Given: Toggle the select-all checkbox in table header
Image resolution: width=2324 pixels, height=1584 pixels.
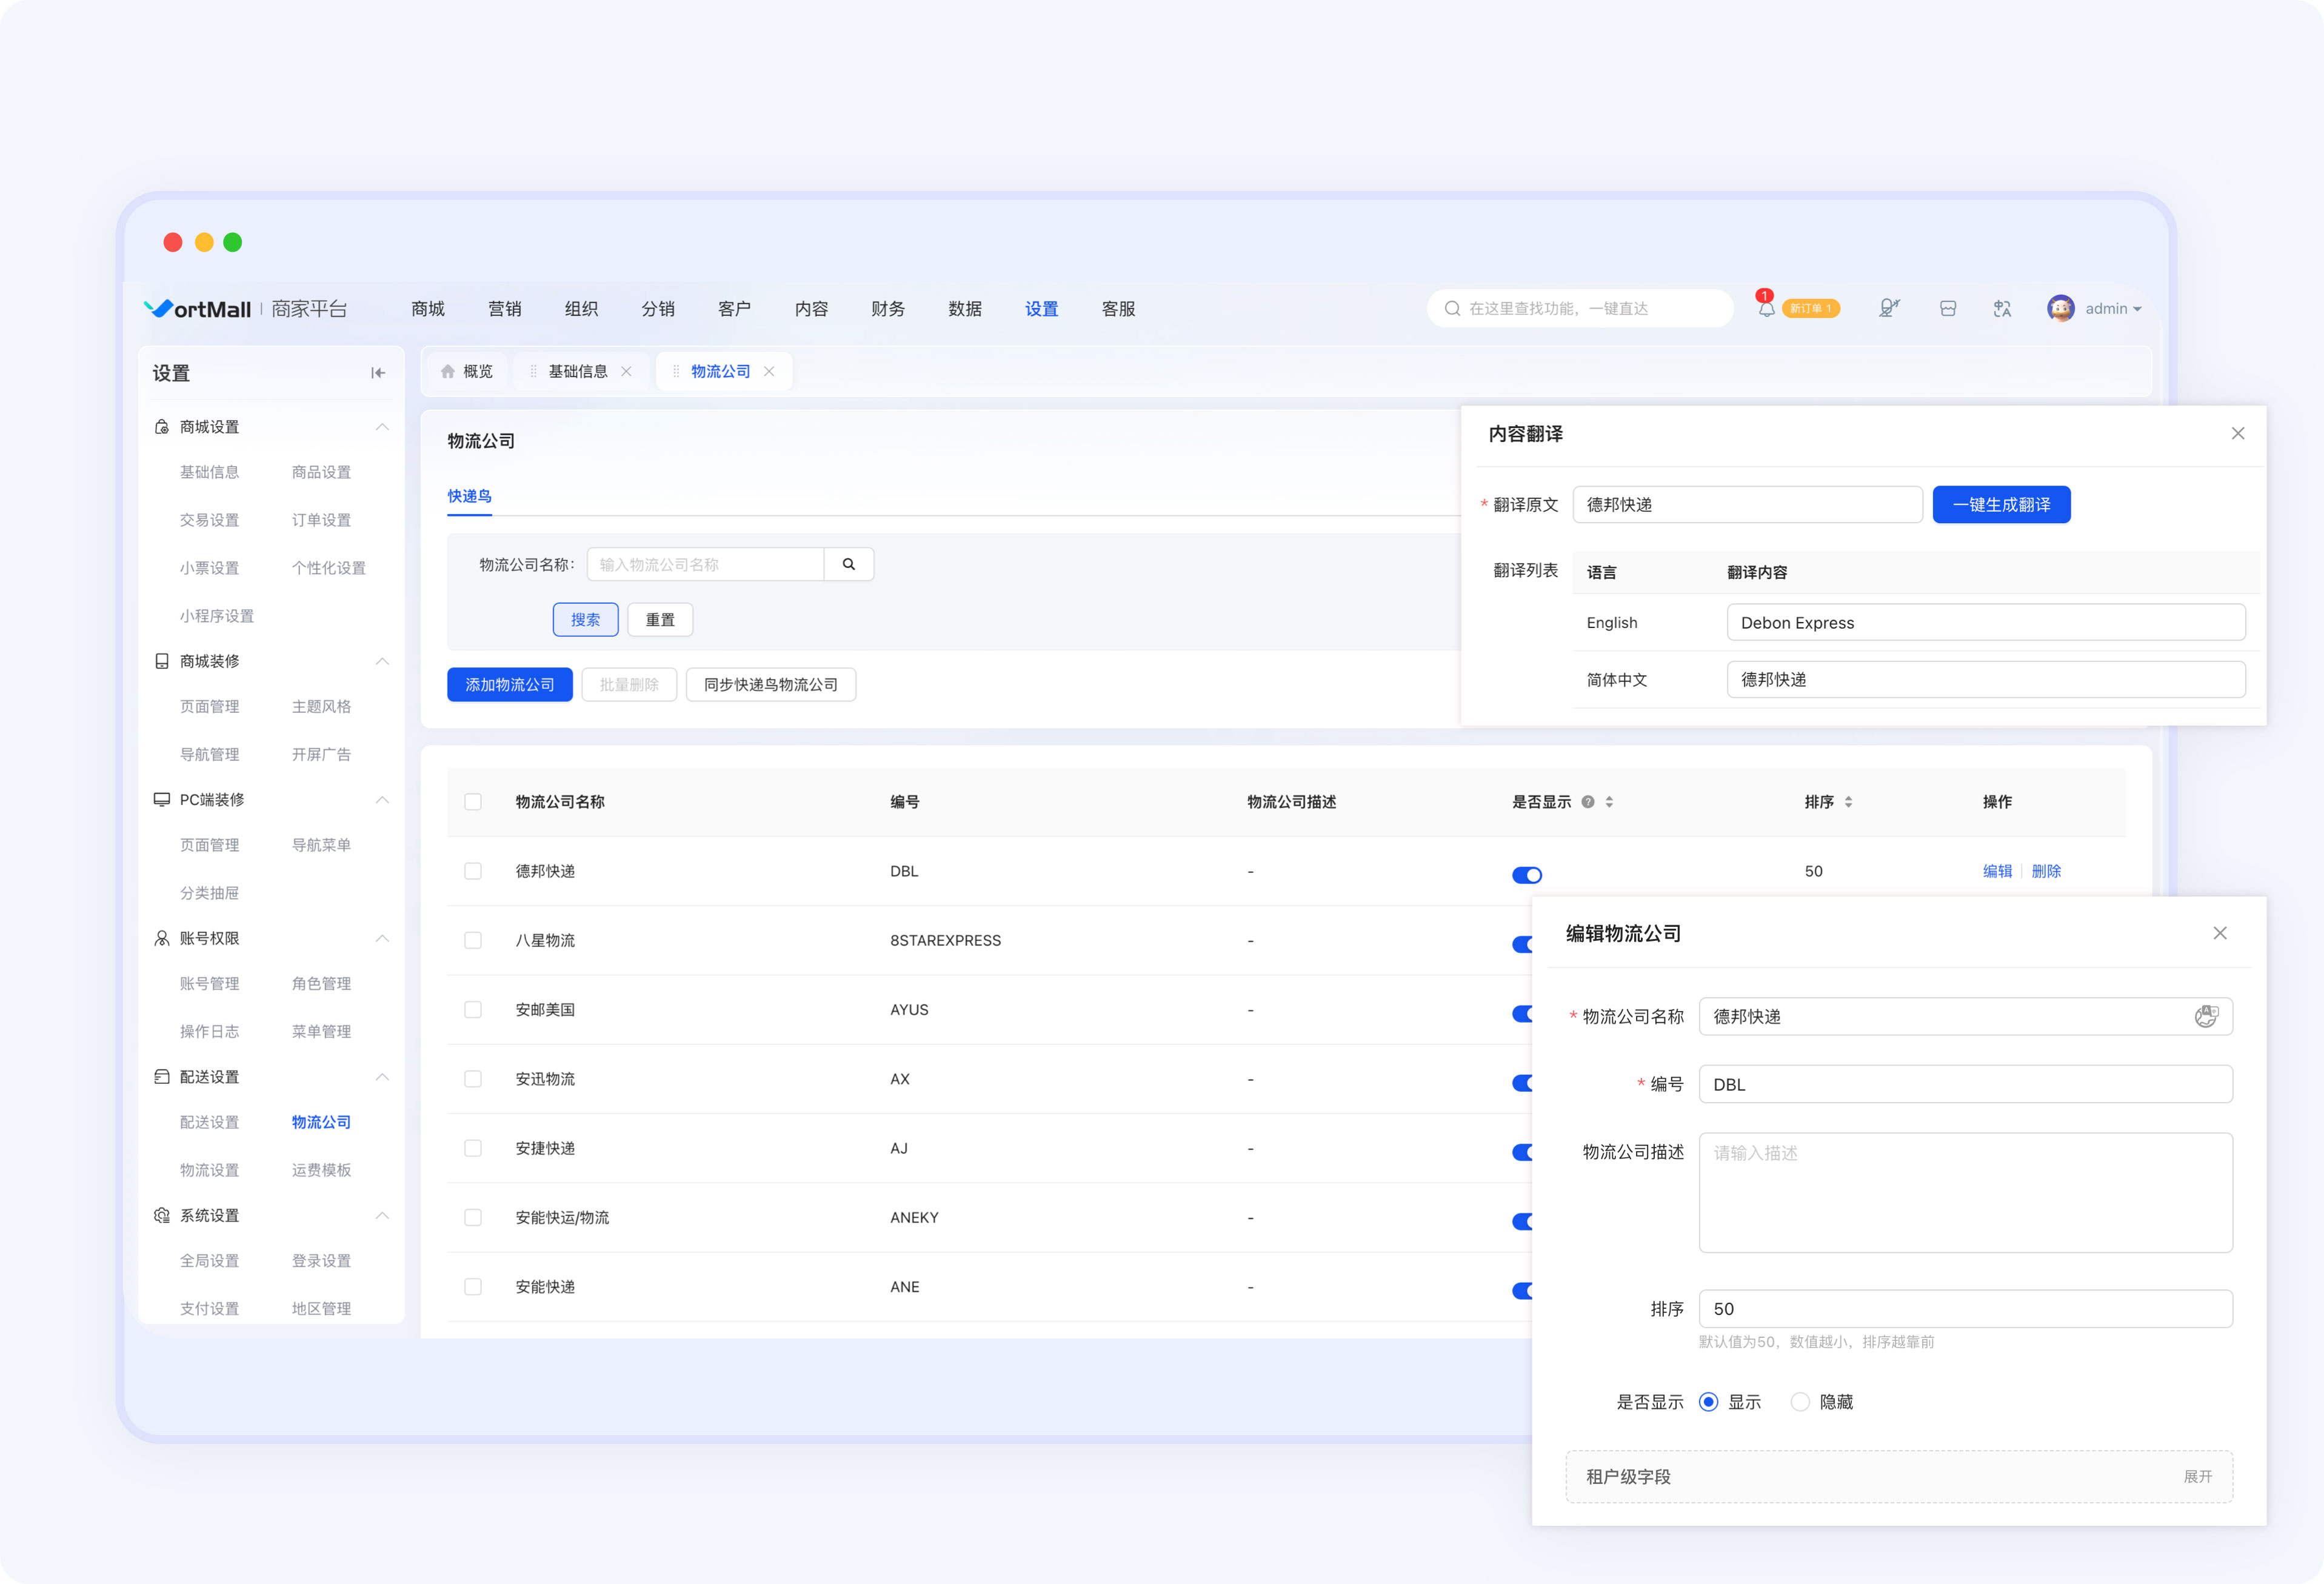Looking at the screenshot, I should pyautogui.click(x=473, y=802).
